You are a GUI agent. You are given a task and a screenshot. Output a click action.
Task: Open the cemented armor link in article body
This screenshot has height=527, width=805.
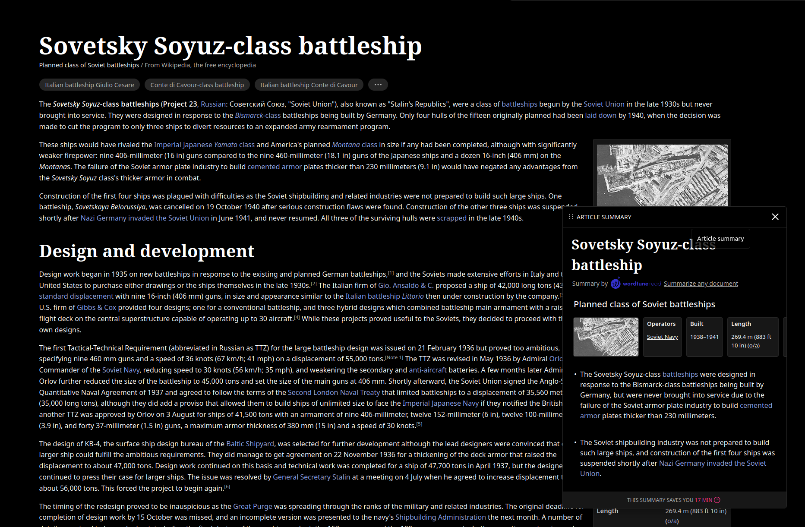point(275,167)
